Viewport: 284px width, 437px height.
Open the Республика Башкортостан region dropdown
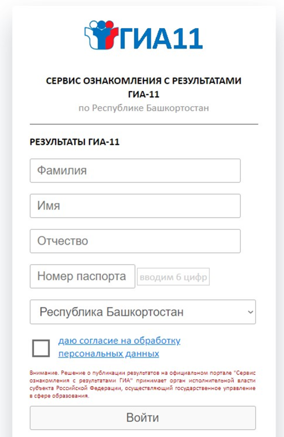[x=143, y=312]
